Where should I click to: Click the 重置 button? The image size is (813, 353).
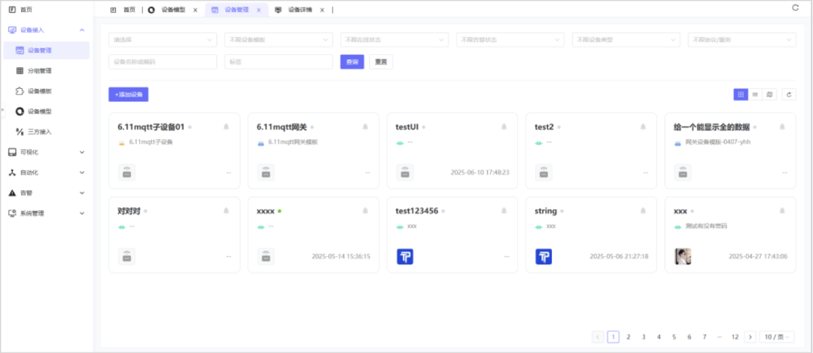click(381, 62)
